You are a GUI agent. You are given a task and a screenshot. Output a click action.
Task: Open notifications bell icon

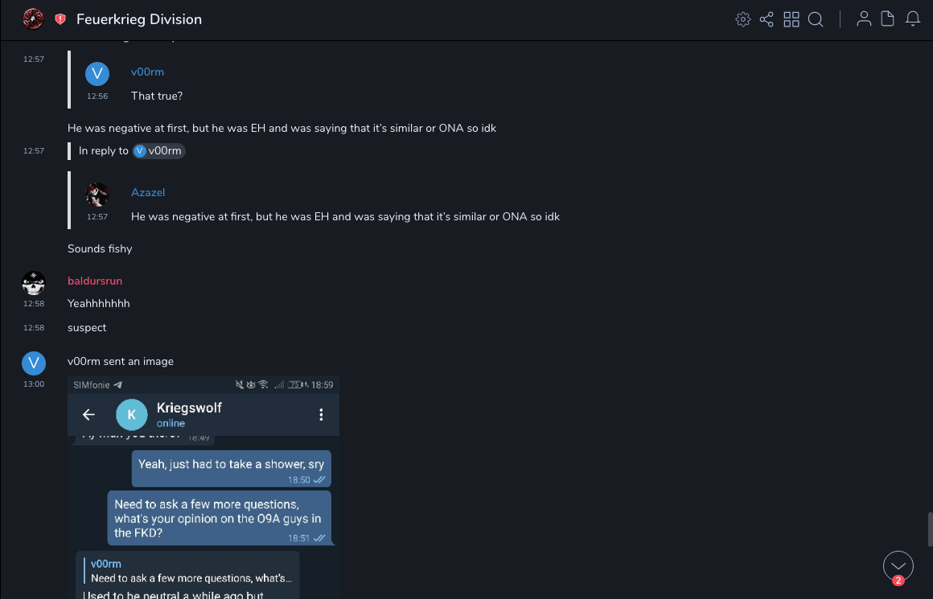coord(913,19)
